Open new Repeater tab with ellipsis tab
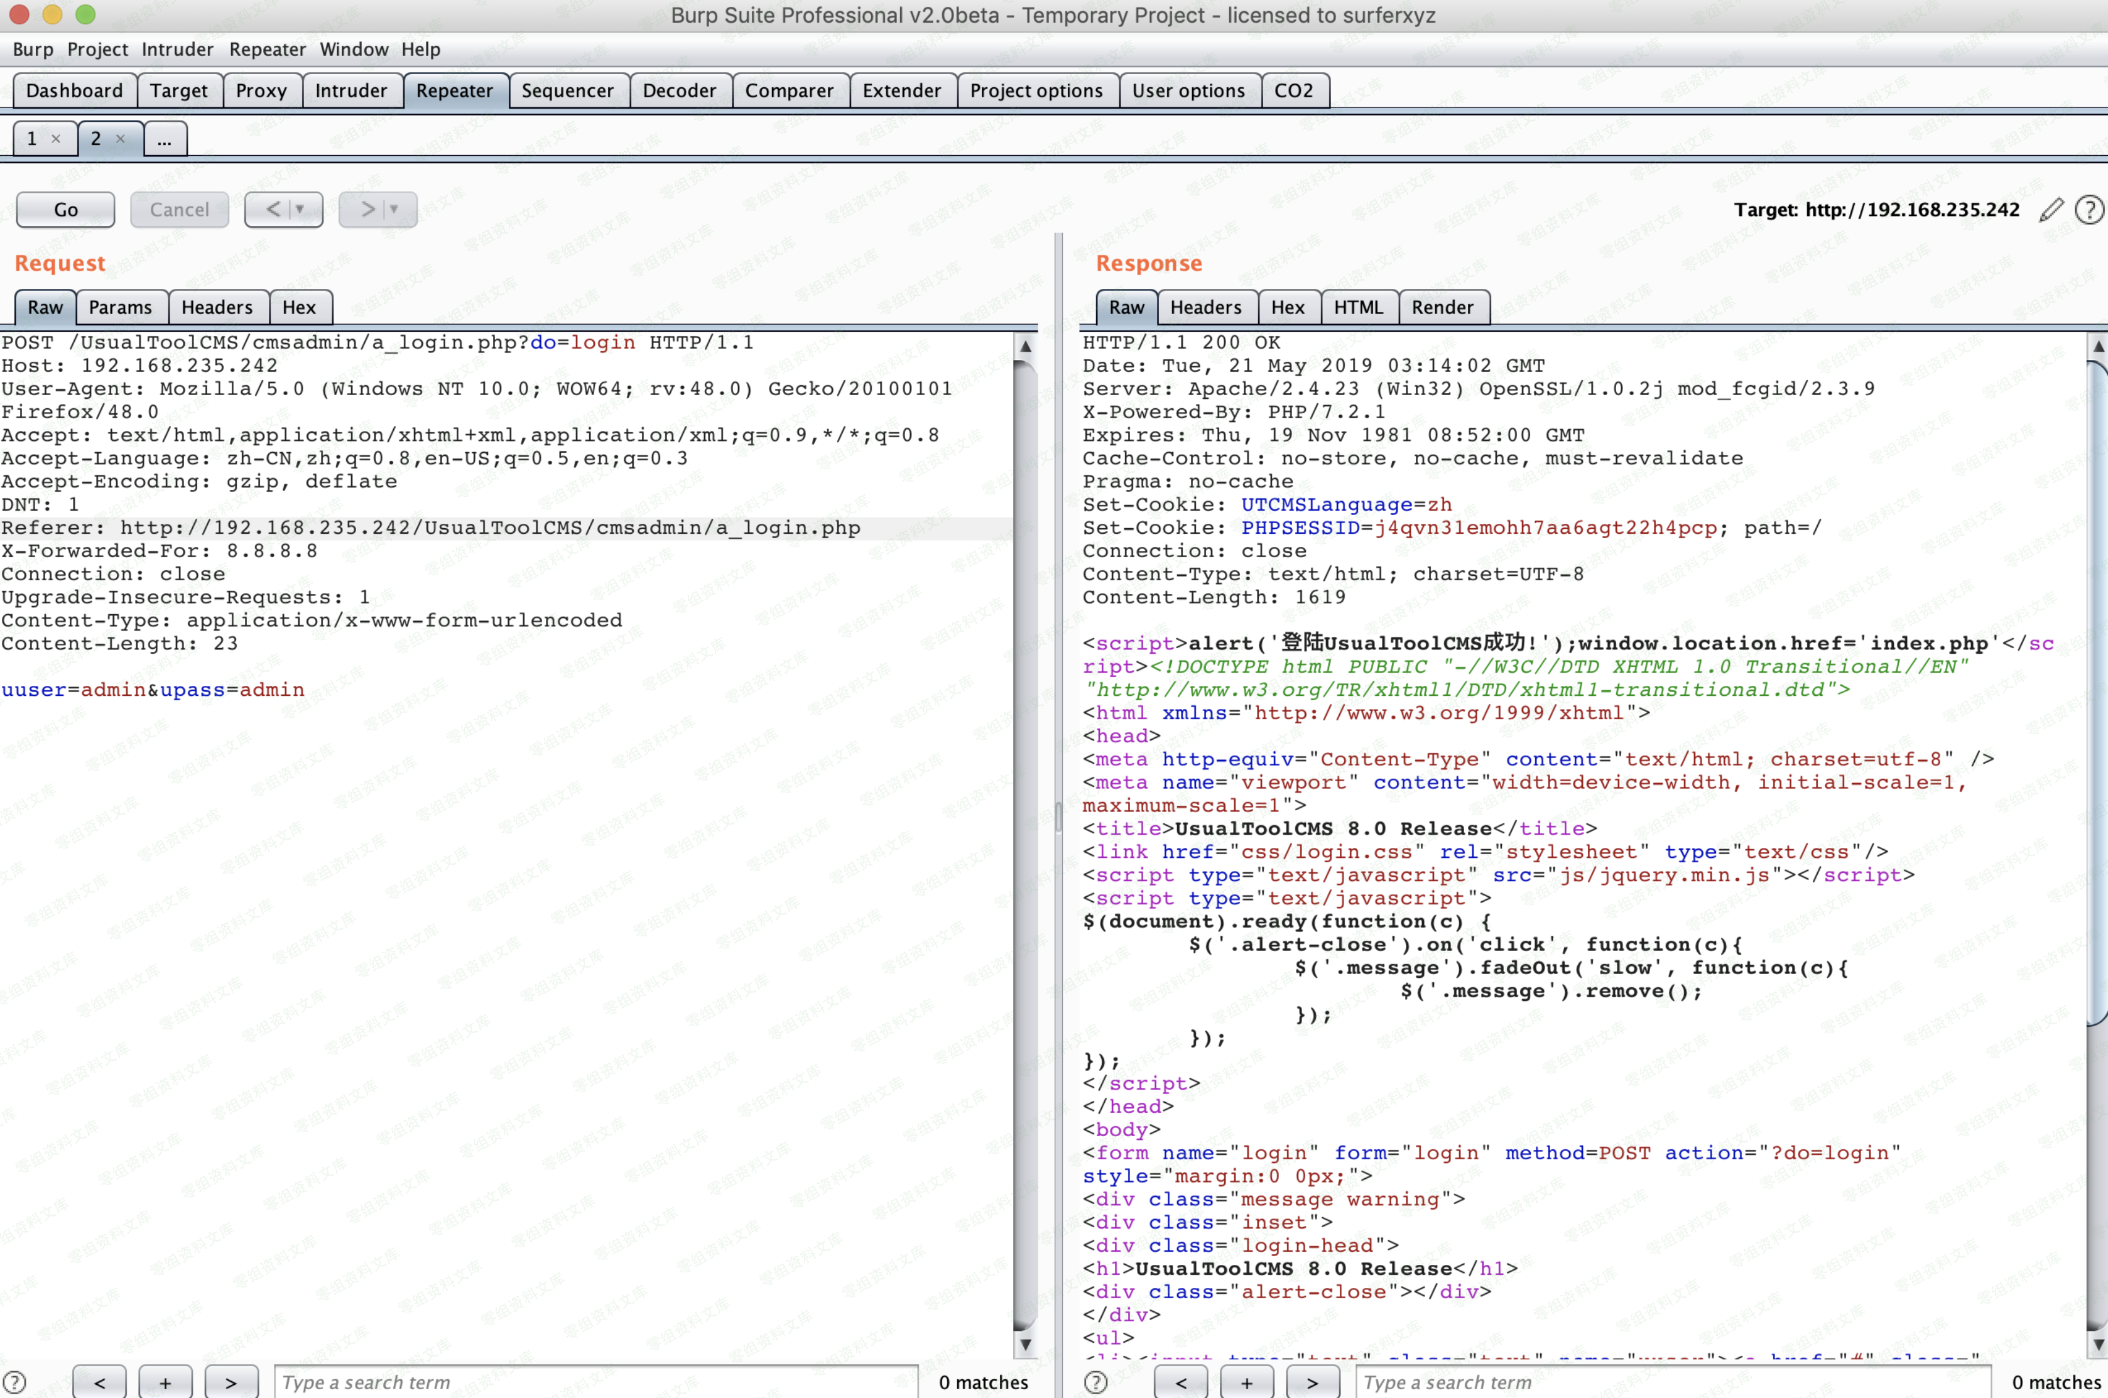The height and width of the screenshot is (1398, 2108). 164,139
